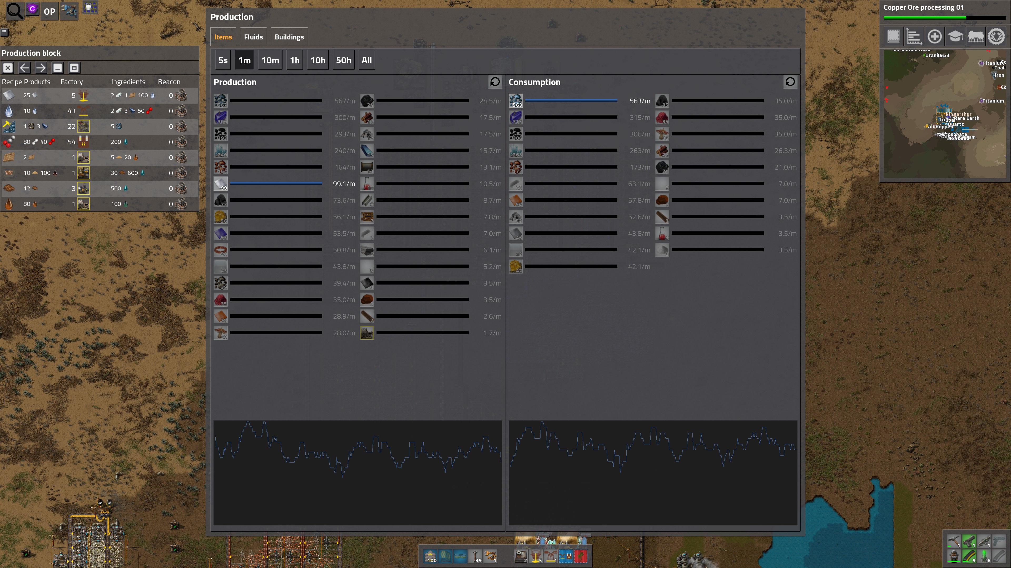Select the 10h time range
Image resolution: width=1011 pixels, height=568 pixels.
pyautogui.click(x=318, y=60)
